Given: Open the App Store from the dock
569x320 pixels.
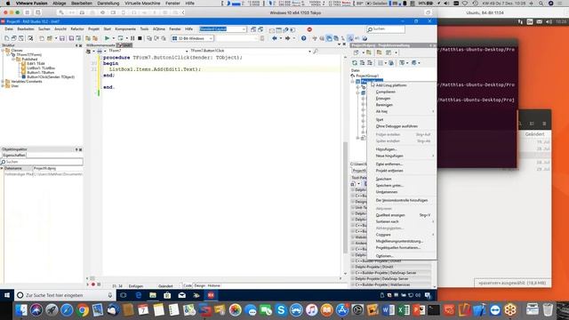Looking at the screenshot, I should tap(341, 310).
